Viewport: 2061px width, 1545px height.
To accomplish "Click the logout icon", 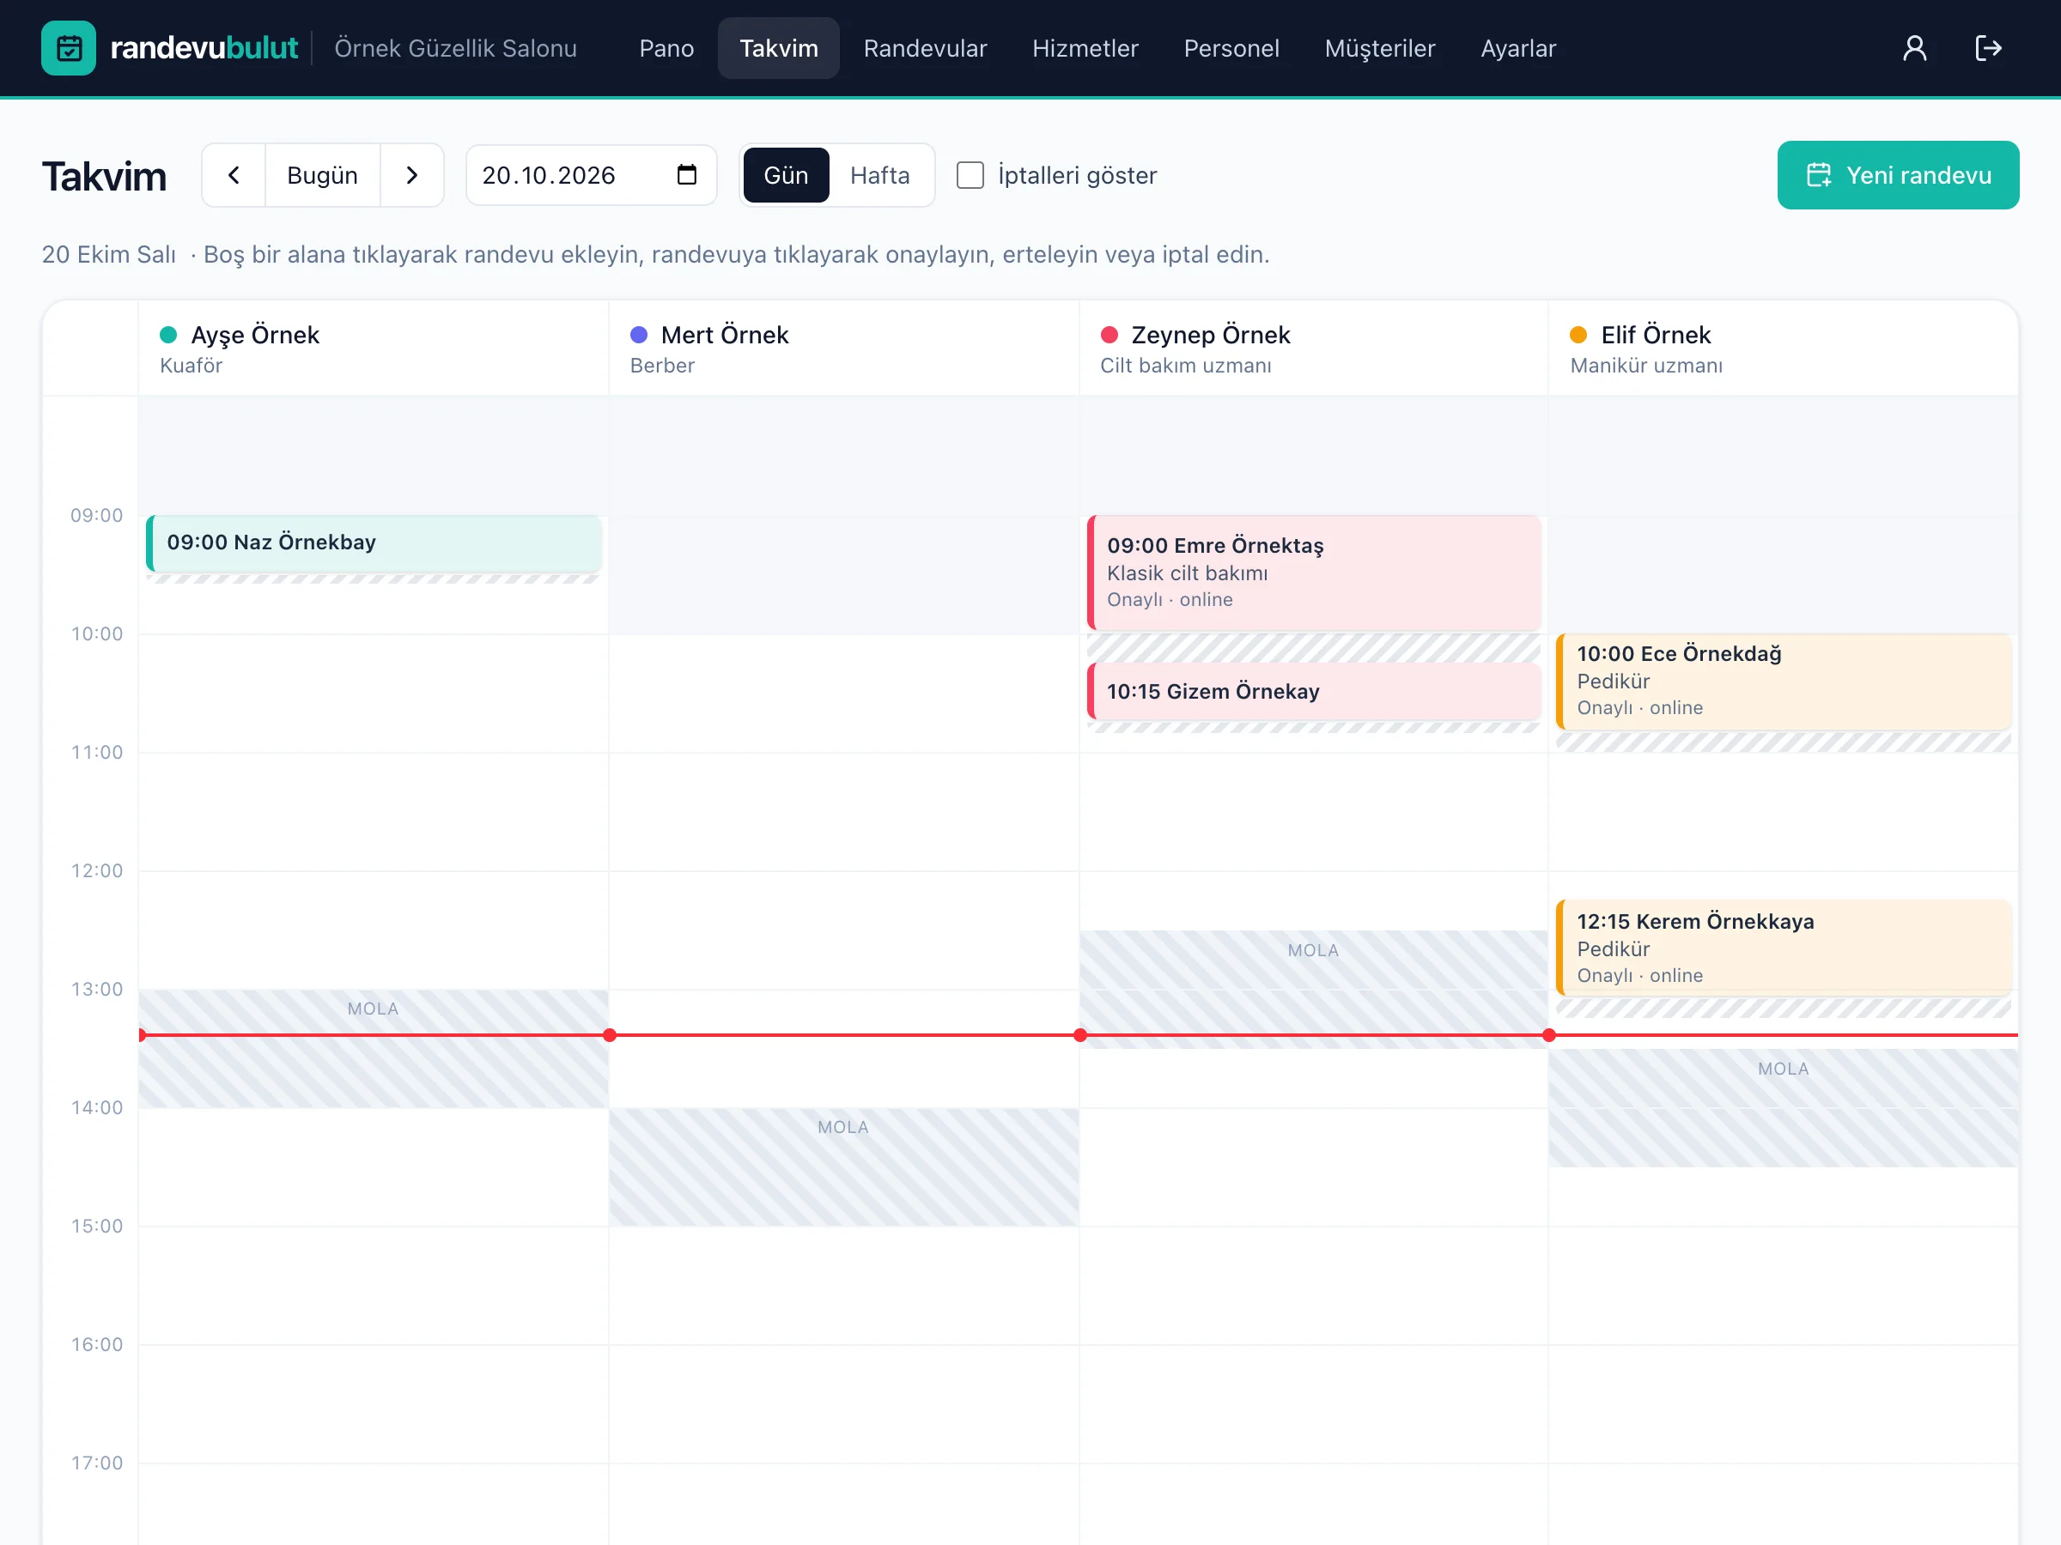I will [x=1988, y=47].
